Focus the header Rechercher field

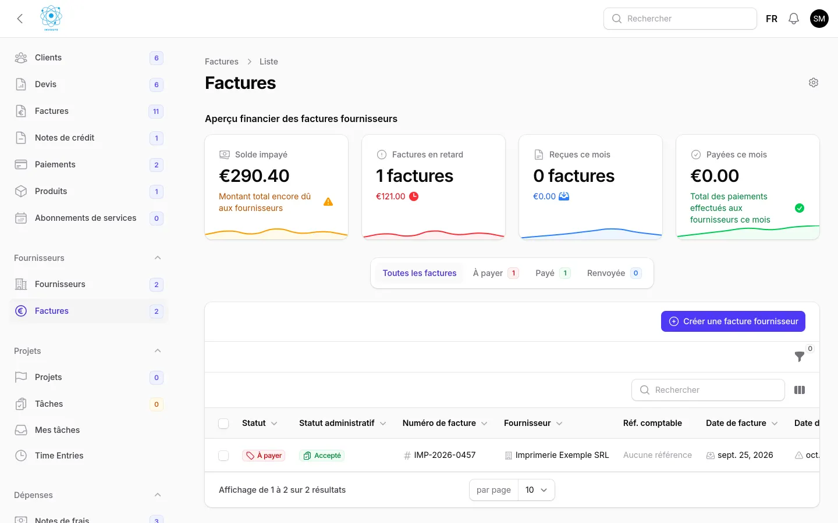click(680, 19)
